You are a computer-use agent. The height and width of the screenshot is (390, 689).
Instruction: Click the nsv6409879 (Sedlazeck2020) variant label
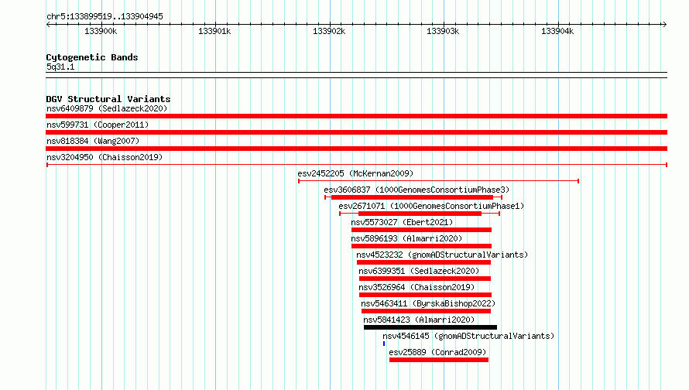click(x=107, y=108)
